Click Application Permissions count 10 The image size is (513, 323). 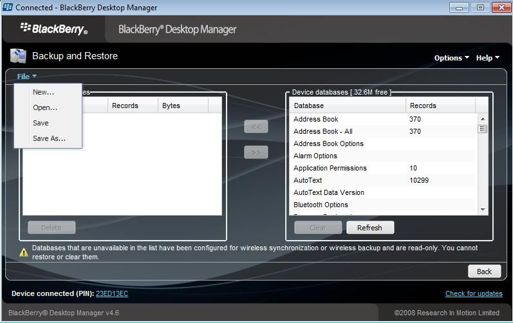coord(413,168)
